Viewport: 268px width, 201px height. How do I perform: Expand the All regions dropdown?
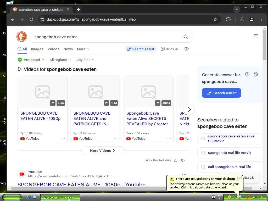[x=60, y=60]
